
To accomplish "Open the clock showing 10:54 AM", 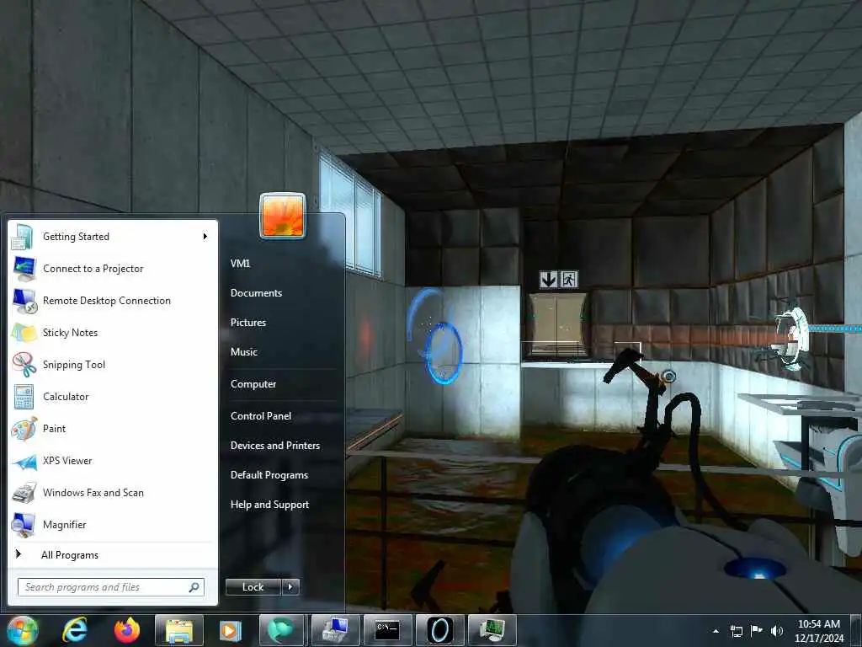I will pyautogui.click(x=819, y=631).
